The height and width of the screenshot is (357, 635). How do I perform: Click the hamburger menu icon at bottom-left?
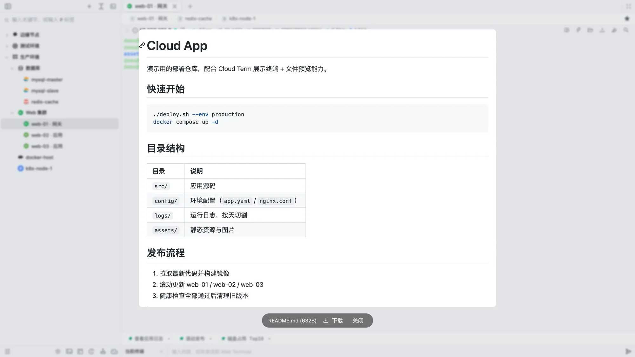tap(7, 351)
